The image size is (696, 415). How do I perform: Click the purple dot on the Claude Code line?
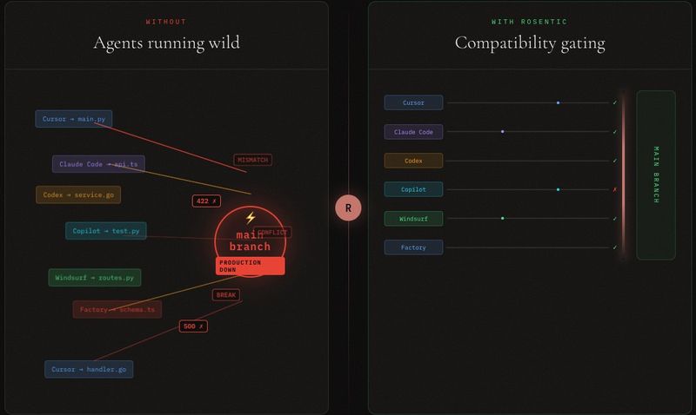point(503,132)
